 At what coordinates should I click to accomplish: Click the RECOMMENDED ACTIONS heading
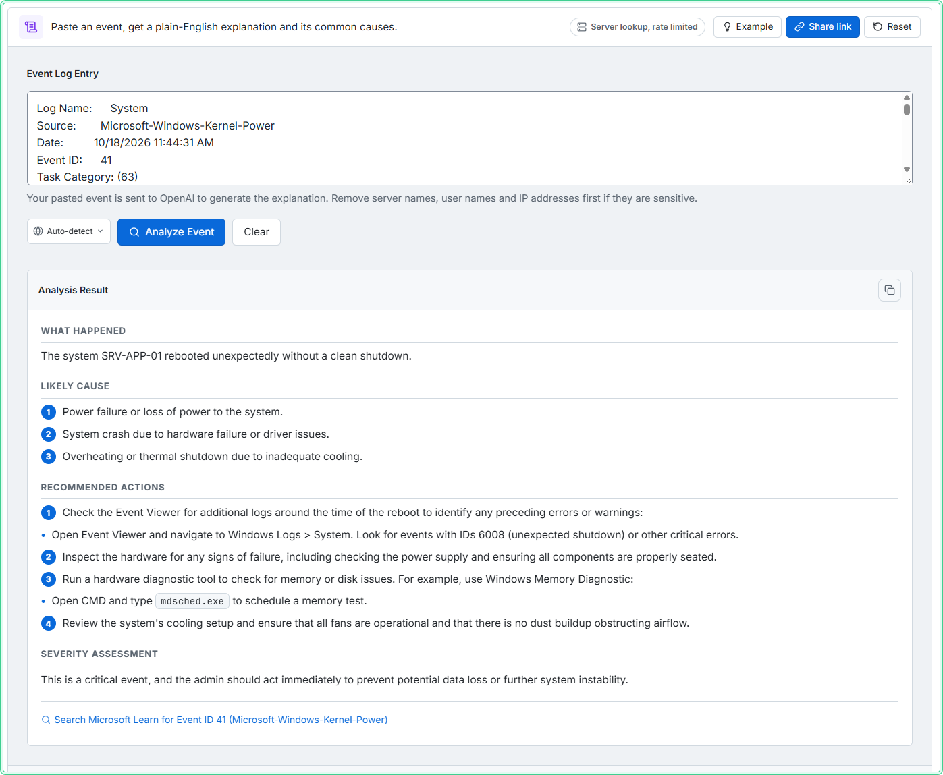(x=103, y=487)
